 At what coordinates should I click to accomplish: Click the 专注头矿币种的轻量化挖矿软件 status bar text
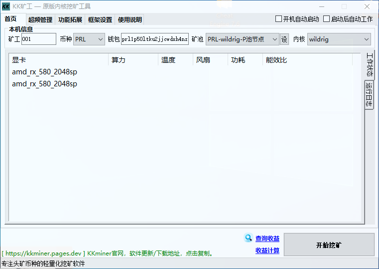point(43,264)
